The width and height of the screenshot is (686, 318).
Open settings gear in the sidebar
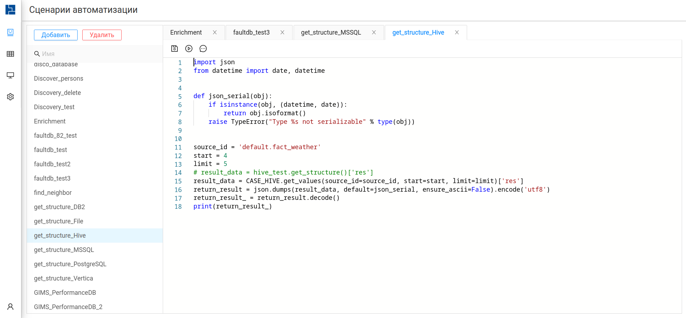[x=10, y=97]
